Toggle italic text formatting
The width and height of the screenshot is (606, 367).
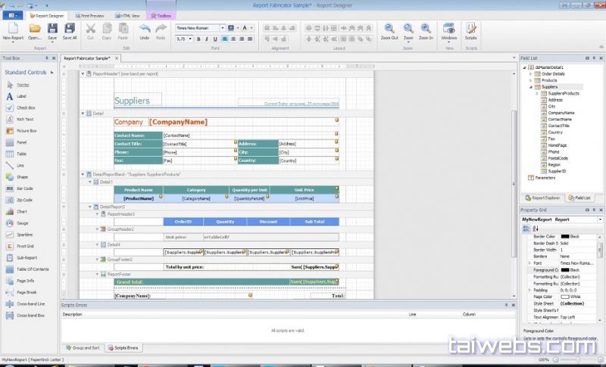point(205,39)
